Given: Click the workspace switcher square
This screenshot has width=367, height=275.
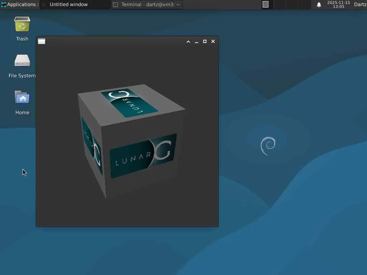Looking at the screenshot, I should tap(266, 4).
